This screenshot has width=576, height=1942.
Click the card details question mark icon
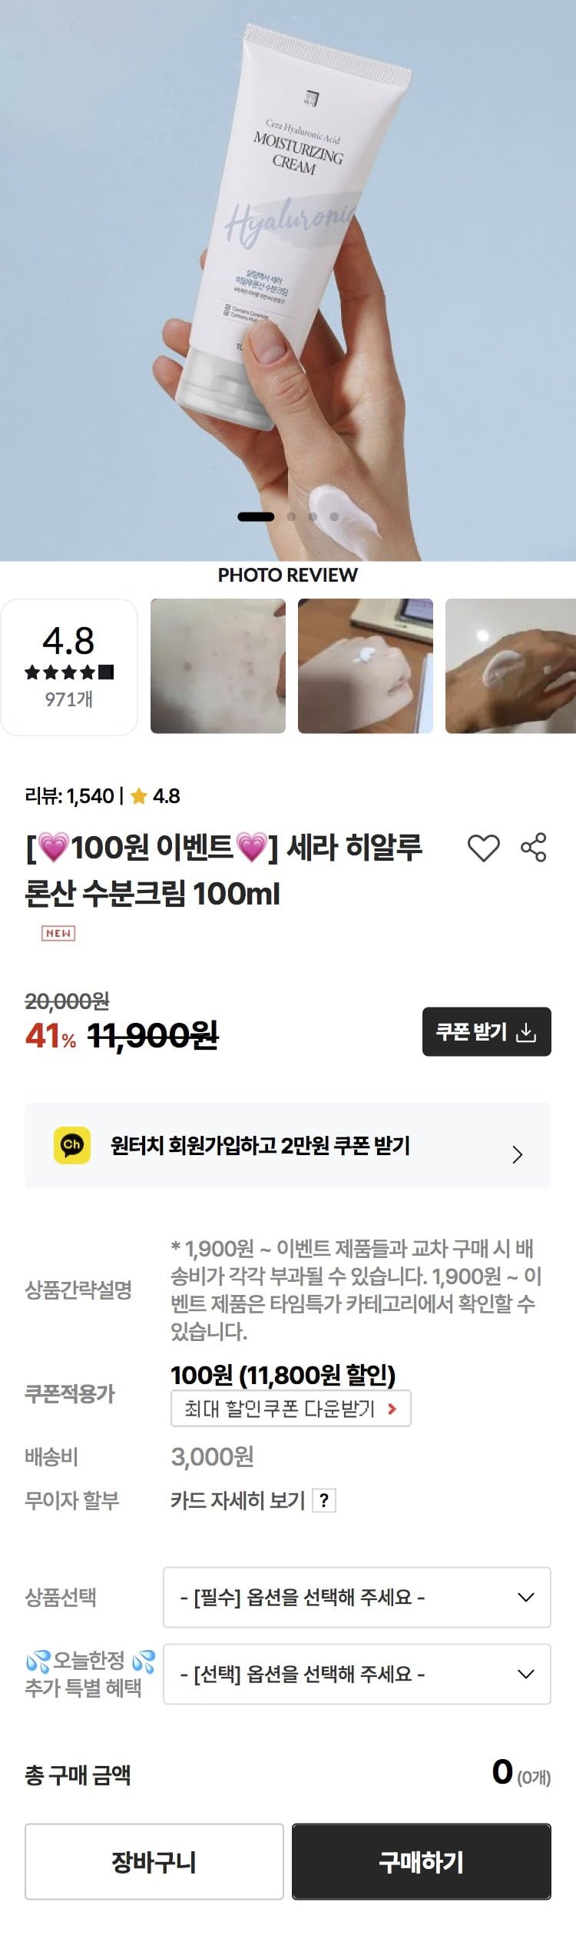pos(325,1500)
